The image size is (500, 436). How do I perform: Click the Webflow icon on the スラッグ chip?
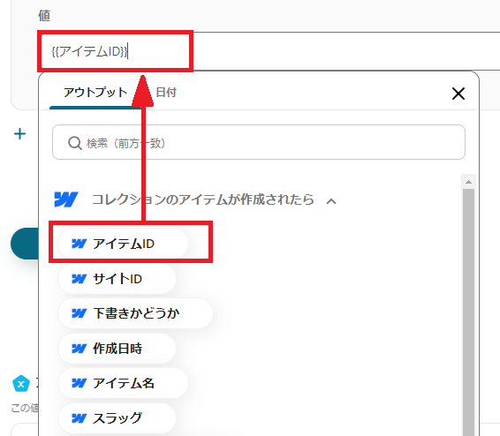tap(79, 418)
